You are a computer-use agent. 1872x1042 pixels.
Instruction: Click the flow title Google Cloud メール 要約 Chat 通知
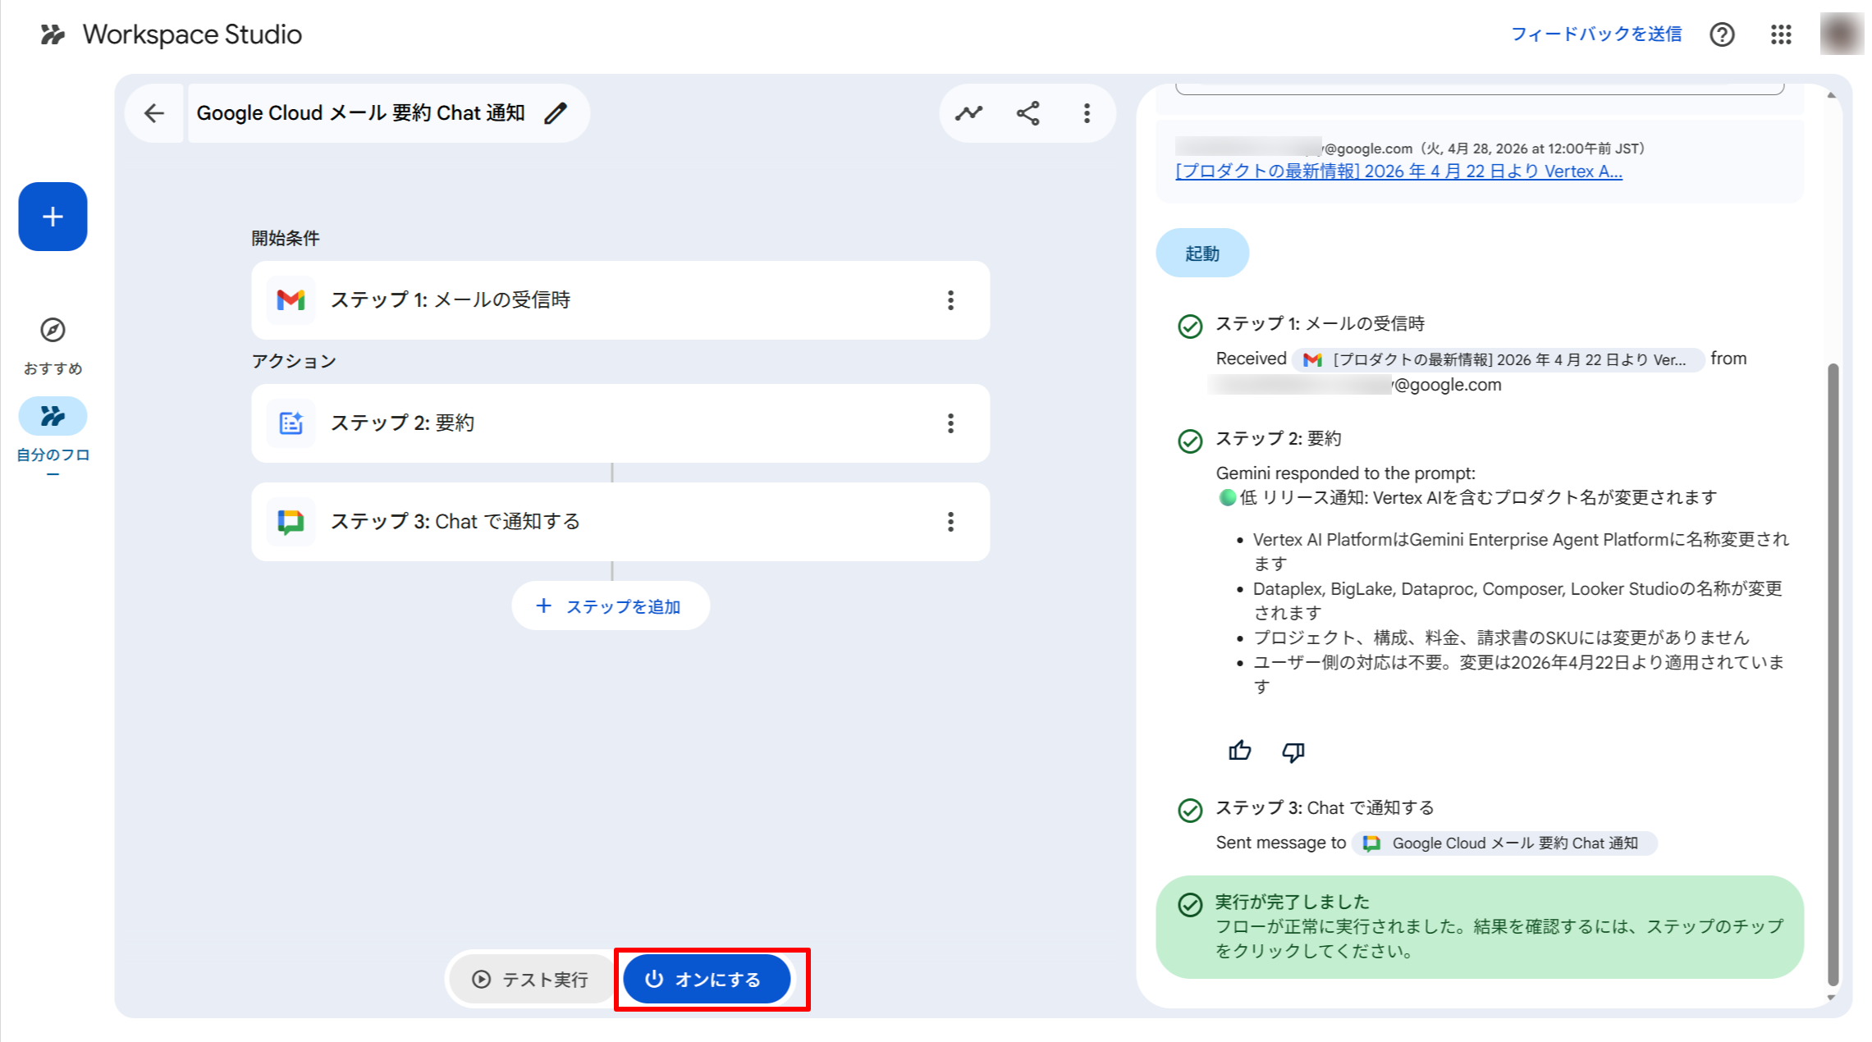[x=360, y=113]
